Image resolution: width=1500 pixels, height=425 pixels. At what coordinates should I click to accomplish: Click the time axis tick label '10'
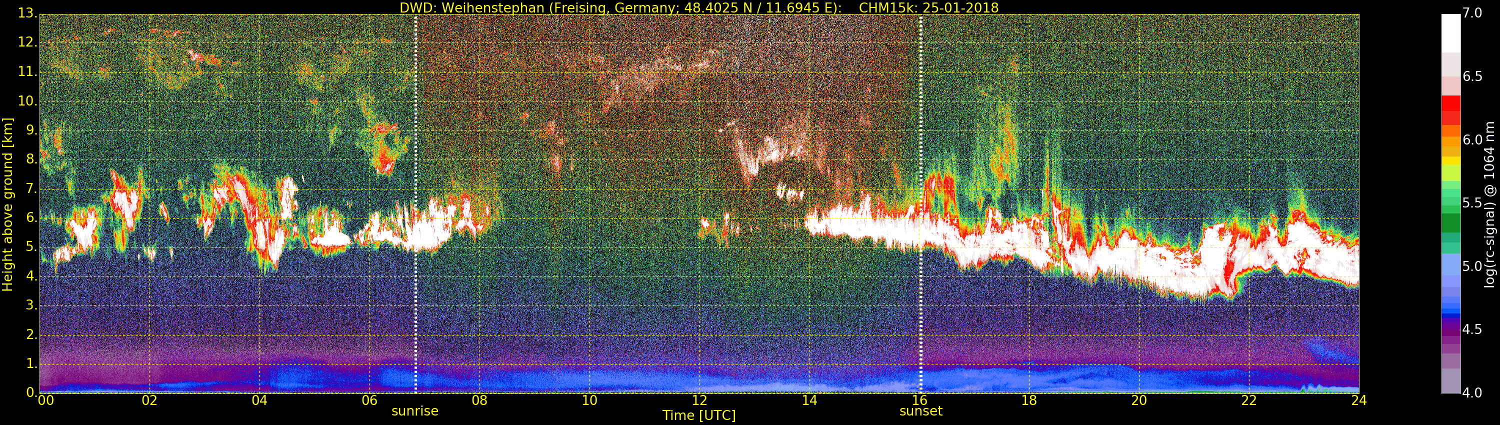click(x=590, y=400)
